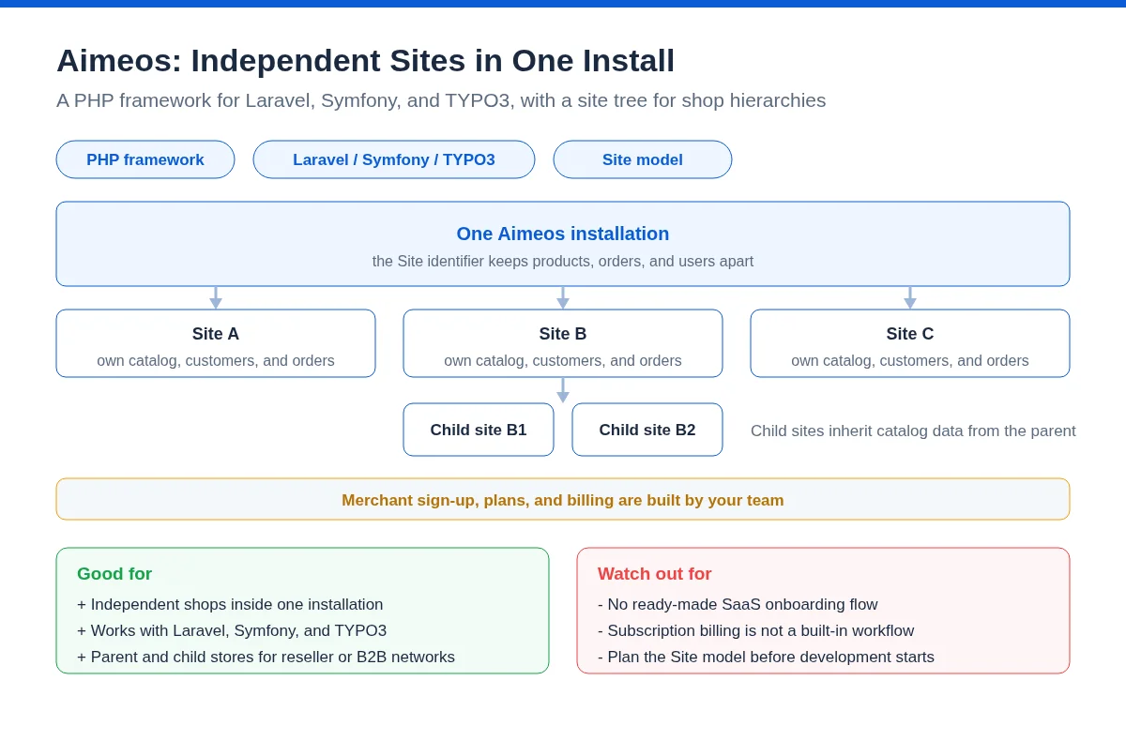The image size is (1126, 741).
Task: Click the Site model pill
Action: 643,159
